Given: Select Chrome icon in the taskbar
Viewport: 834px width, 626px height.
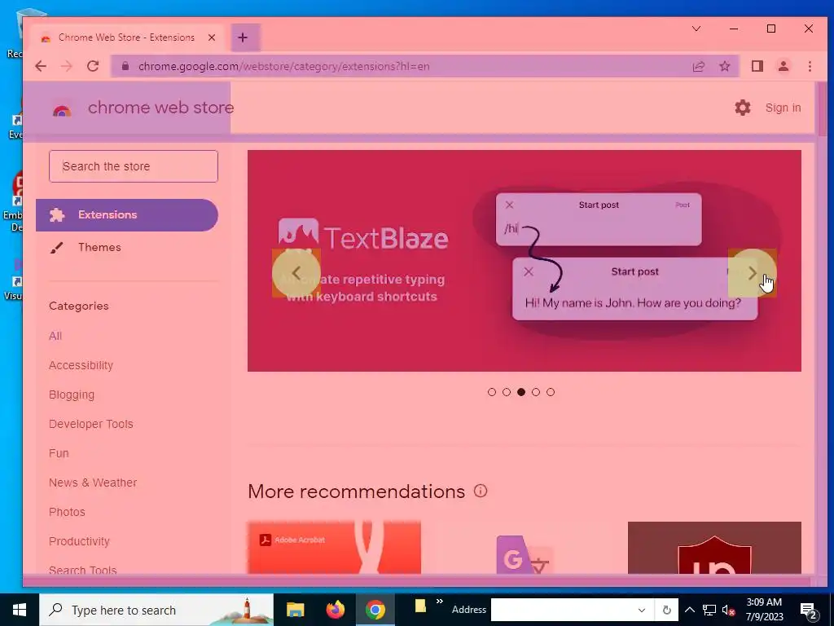Looking at the screenshot, I should click(375, 610).
